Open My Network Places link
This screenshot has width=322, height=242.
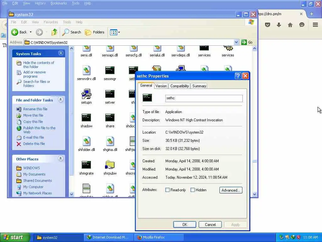[37, 193]
